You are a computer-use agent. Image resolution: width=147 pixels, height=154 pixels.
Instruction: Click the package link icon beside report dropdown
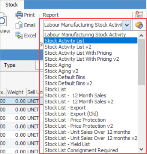pos(139,25)
